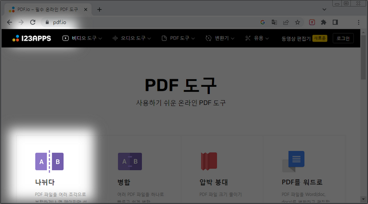Open the Chrome three-dot menu
Image resolution: width=368 pixels, height=204 pixels.
coord(359,22)
